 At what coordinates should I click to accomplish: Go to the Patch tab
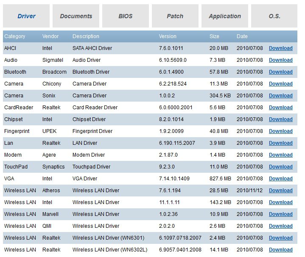tap(175, 16)
